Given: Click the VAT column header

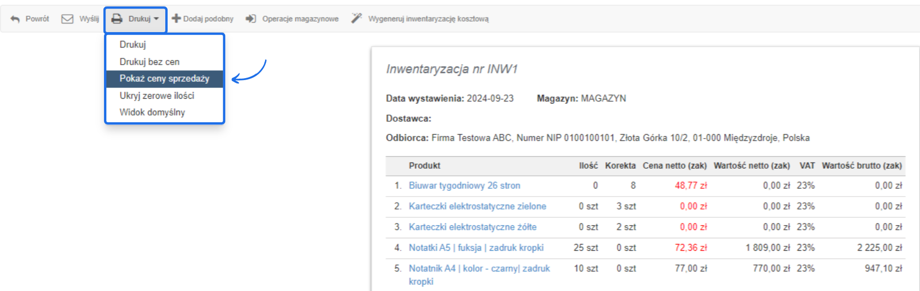Looking at the screenshot, I should [807, 165].
